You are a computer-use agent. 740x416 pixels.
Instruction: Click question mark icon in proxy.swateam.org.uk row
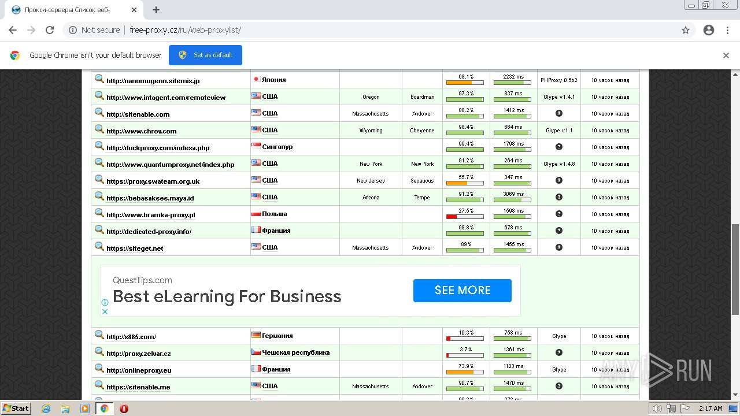(559, 180)
